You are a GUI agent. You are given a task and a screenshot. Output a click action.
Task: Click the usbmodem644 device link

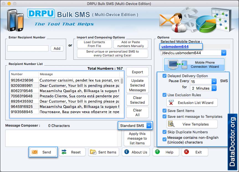175,46
